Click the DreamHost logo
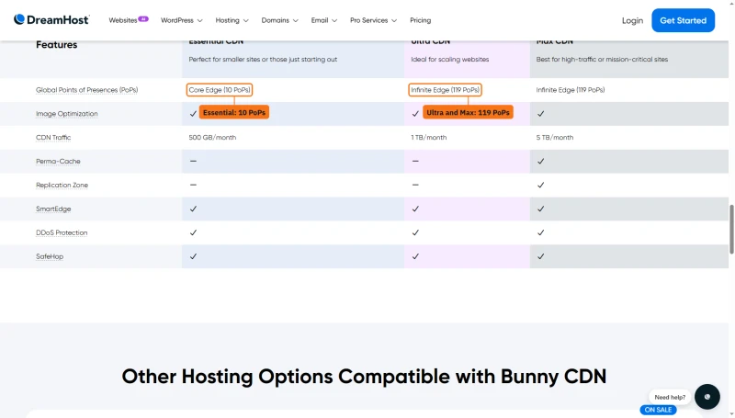 coord(51,19)
